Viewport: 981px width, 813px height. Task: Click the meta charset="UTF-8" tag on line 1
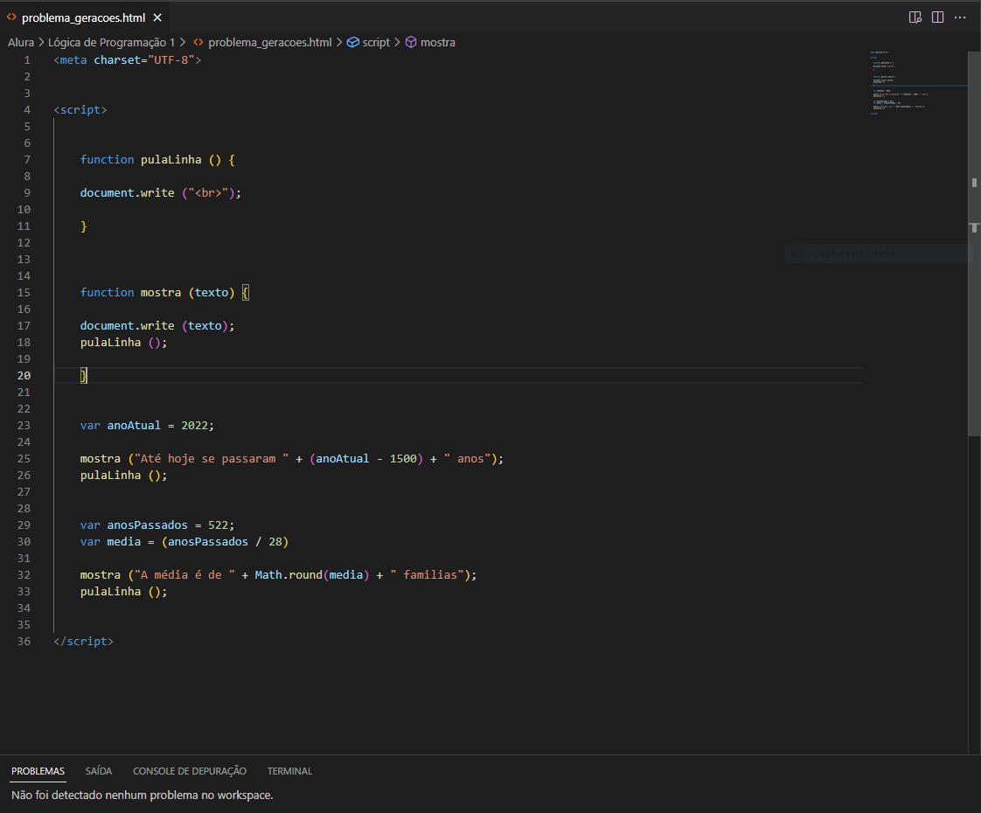[128, 60]
